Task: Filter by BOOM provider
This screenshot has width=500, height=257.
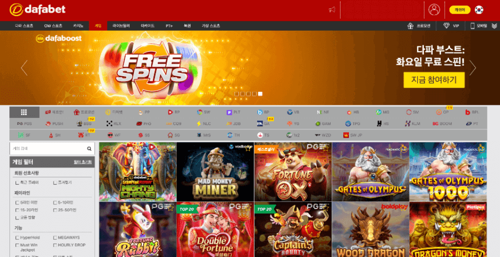Action: pyautogui.click(x=442, y=124)
